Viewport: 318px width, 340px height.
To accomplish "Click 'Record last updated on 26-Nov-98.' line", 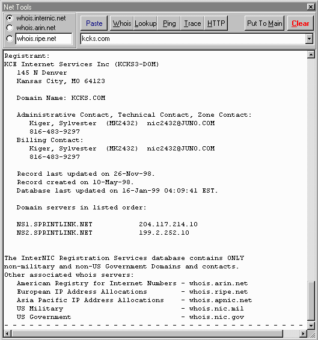I will 86,174.
